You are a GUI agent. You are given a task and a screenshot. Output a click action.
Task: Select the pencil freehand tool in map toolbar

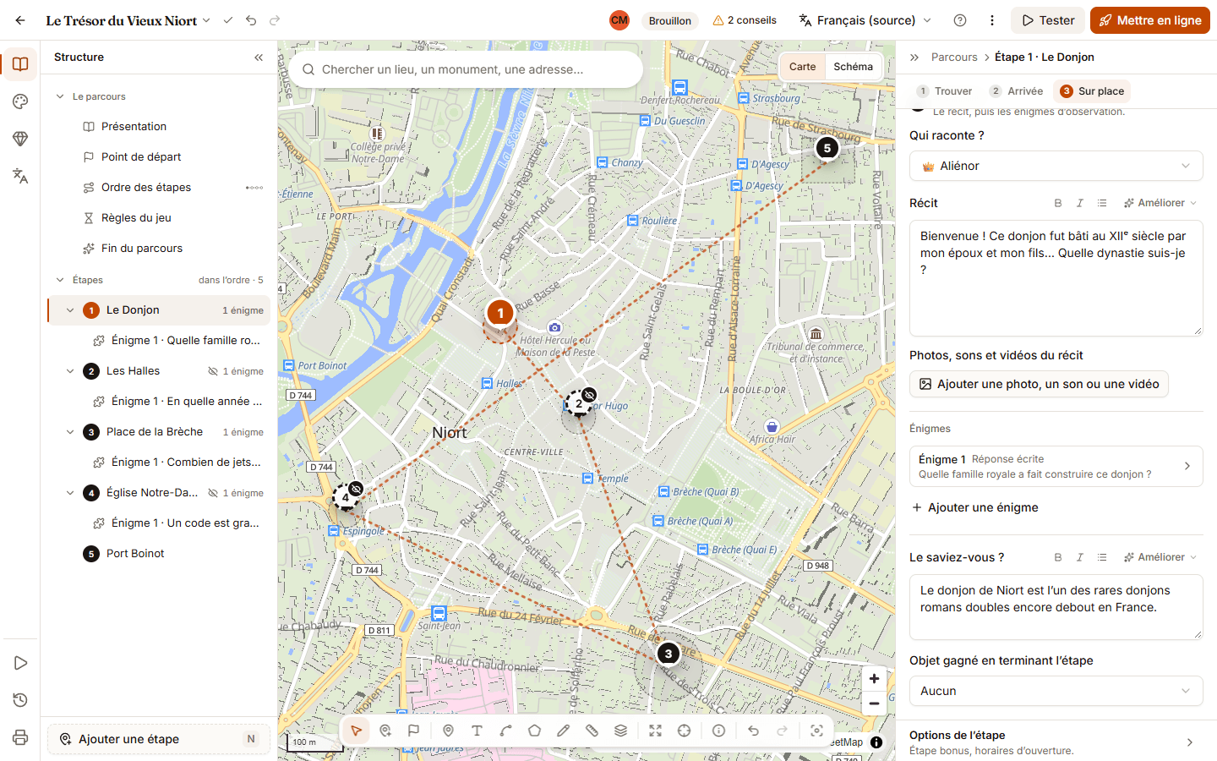click(563, 731)
